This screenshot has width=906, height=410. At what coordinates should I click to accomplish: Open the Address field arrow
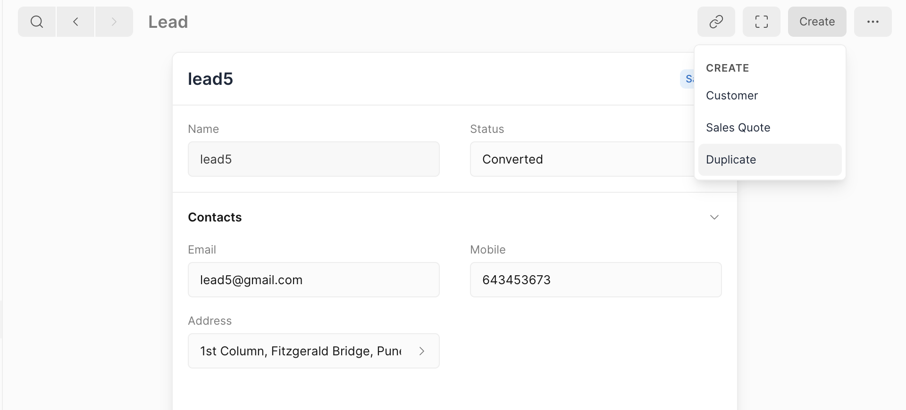(422, 351)
